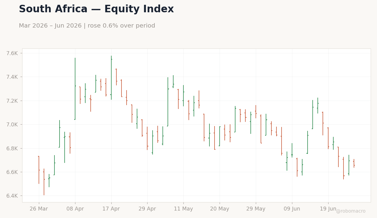
Task: Select the 26 Mar x-axis date label
Action: [x=39, y=209]
